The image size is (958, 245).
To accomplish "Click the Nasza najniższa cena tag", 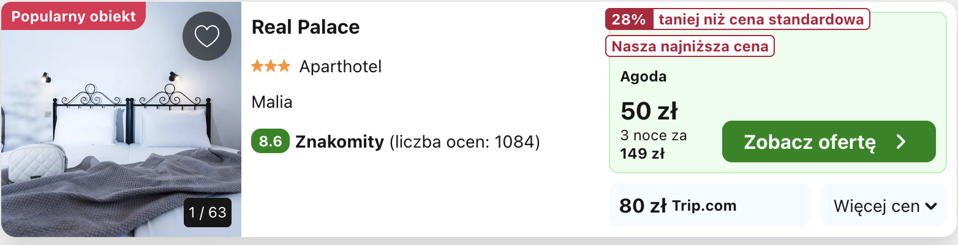I will pos(690,46).
